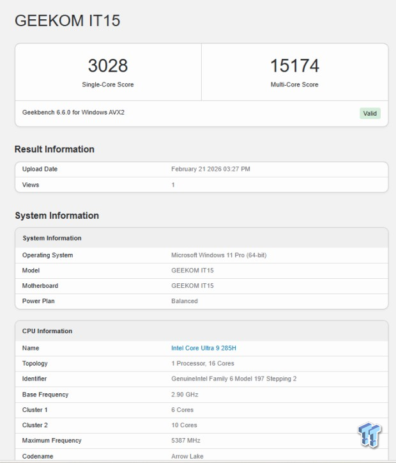Viewport: 396px width, 463px height.
Task: Click the Cluster 2 label
Action: (x=34, y=425)
